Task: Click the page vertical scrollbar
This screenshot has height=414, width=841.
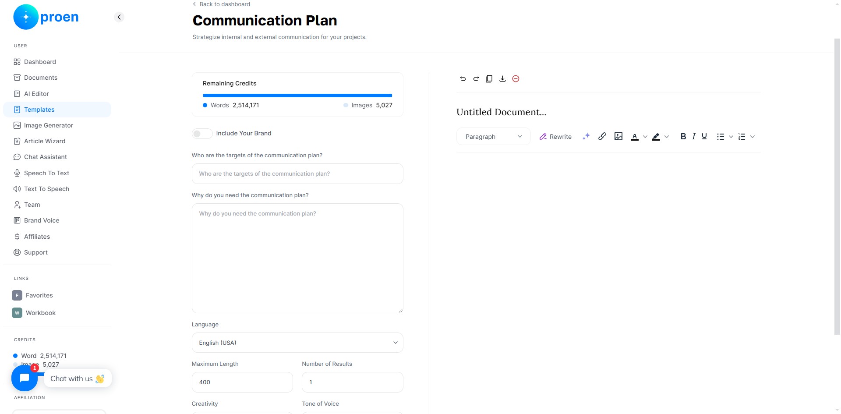Action: pos(837,186)
